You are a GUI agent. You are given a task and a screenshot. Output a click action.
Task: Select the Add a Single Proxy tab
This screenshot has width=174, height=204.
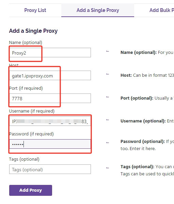tap(98, 10)
